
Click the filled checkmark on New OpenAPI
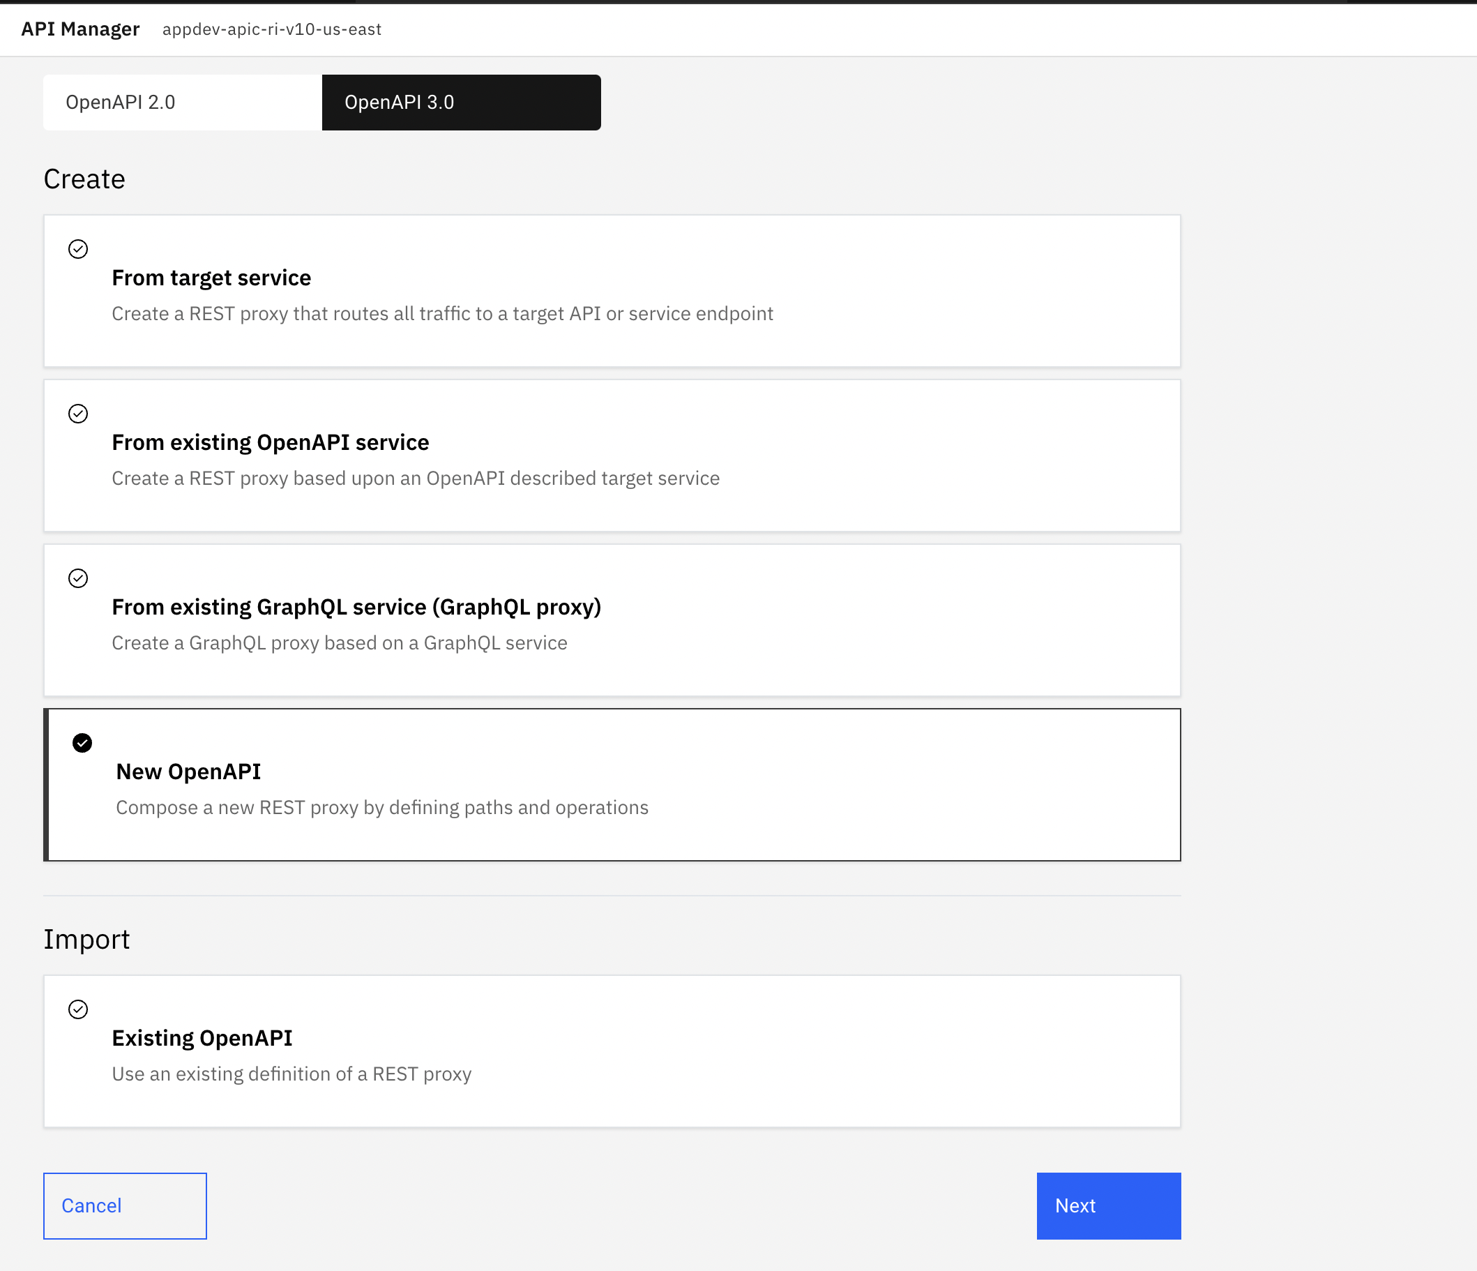pyautogui.click(x=83, y=743)
